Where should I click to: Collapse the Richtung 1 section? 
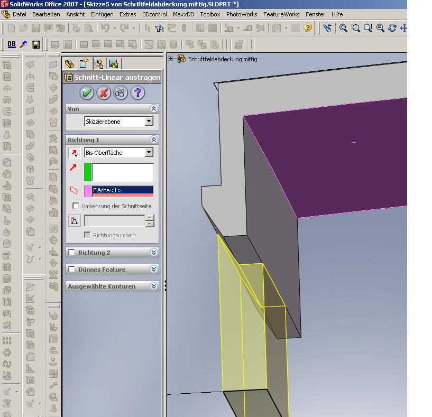point(153,140)
